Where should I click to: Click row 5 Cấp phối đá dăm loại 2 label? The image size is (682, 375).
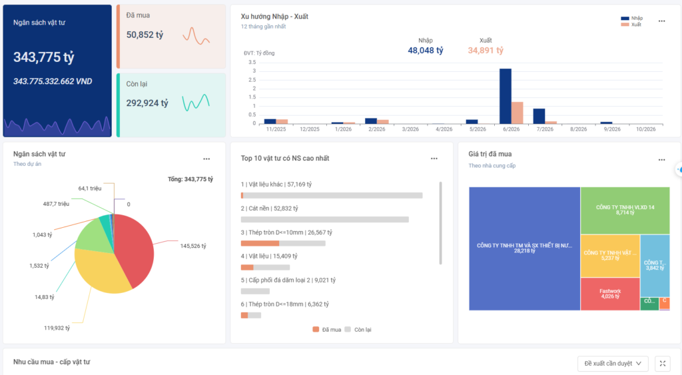pos(288,280)
